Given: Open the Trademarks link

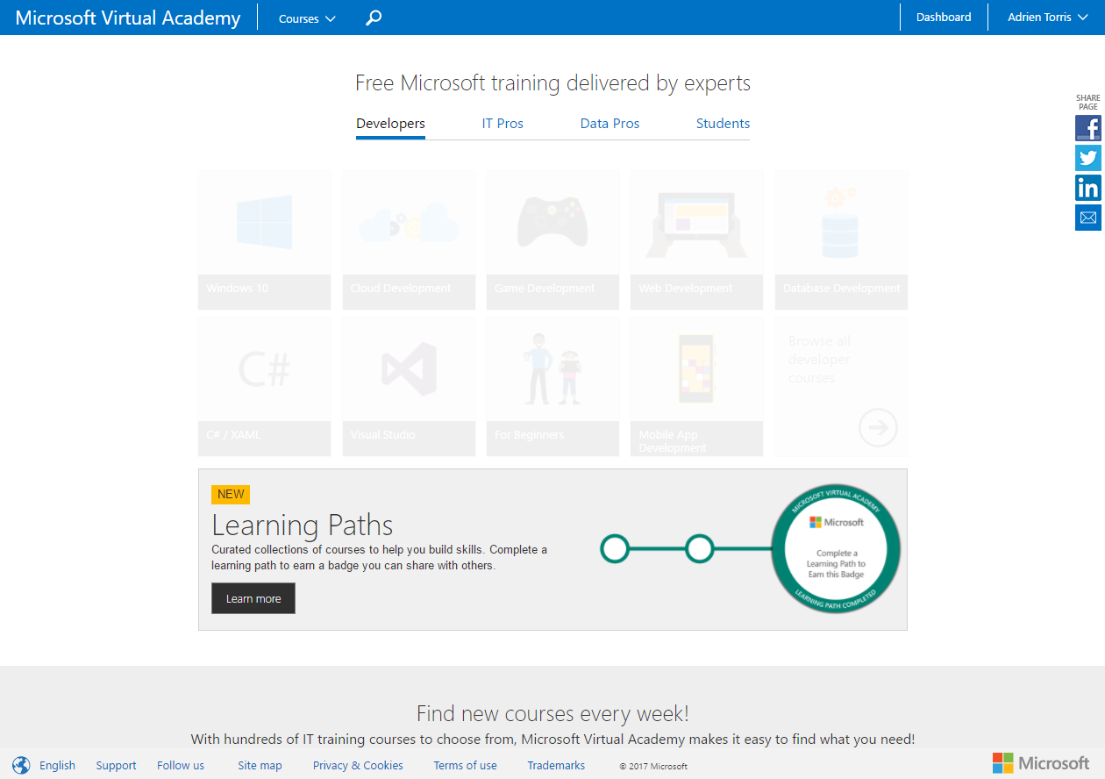Looking at the screenshot, I should click(556, 765).
